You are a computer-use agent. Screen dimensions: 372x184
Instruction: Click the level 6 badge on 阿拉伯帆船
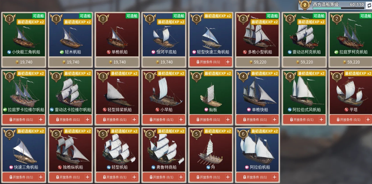pyautogui.click(x=243, y=134)
